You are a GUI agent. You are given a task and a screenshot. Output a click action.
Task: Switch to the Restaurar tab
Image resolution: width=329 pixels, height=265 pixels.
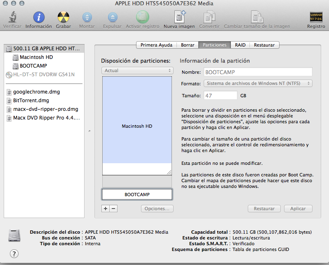(264, 45)
